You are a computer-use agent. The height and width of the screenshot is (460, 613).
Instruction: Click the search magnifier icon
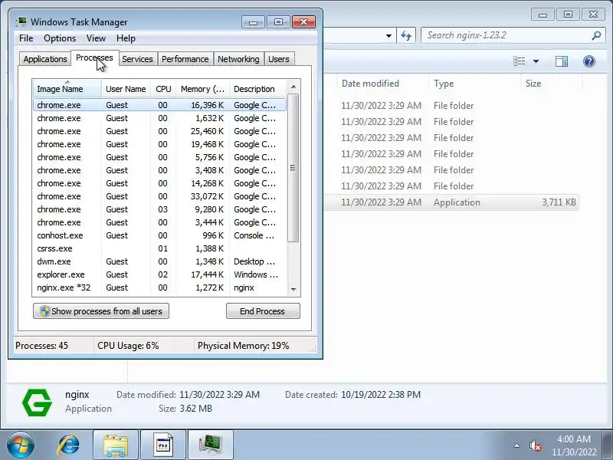(596, 35)
